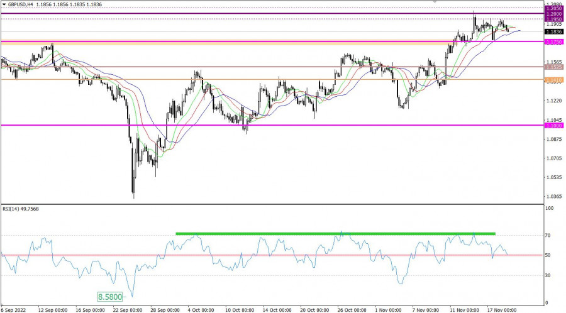Click the current price tag 1.1836
The height and width of the screenshot is (313, 566).
[554, 31]
